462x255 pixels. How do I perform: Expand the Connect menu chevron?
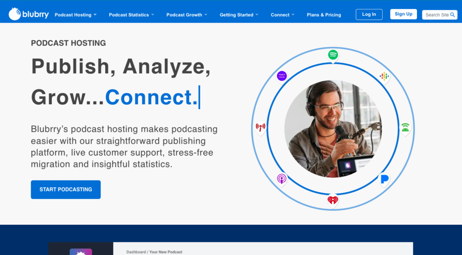293,14
